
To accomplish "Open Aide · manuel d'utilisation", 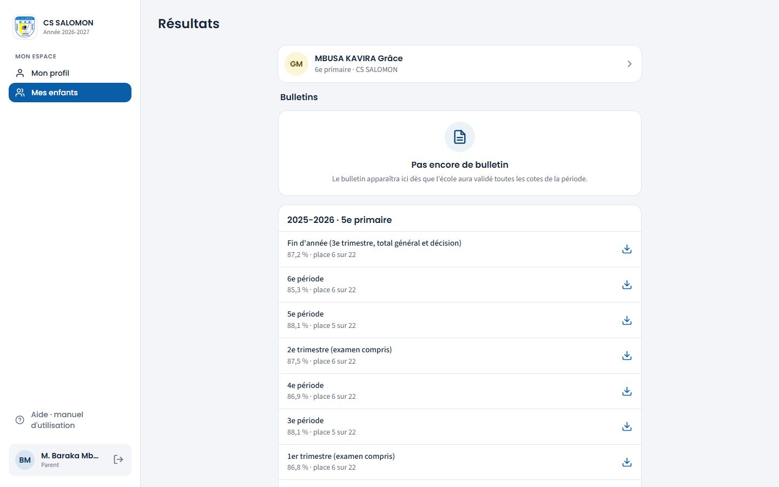I will (x=70, y=420).
